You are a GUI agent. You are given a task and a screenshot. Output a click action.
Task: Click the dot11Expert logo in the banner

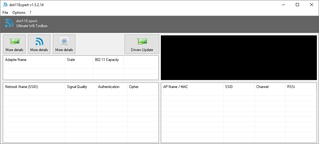(9, 23)
